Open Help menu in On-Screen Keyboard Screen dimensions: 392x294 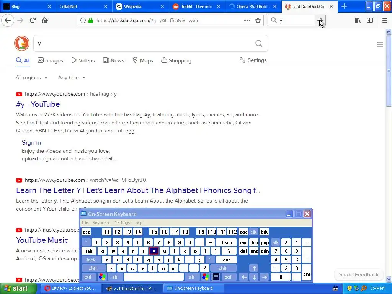coord(138,222)
